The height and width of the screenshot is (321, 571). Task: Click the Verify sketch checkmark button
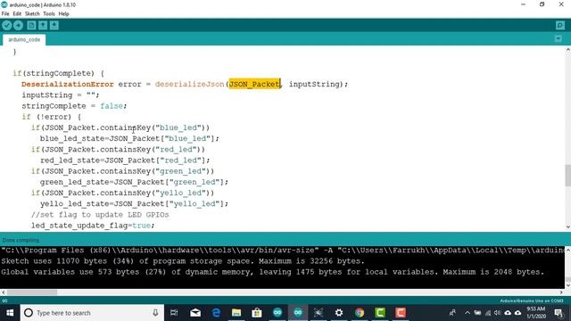[6, 25]
